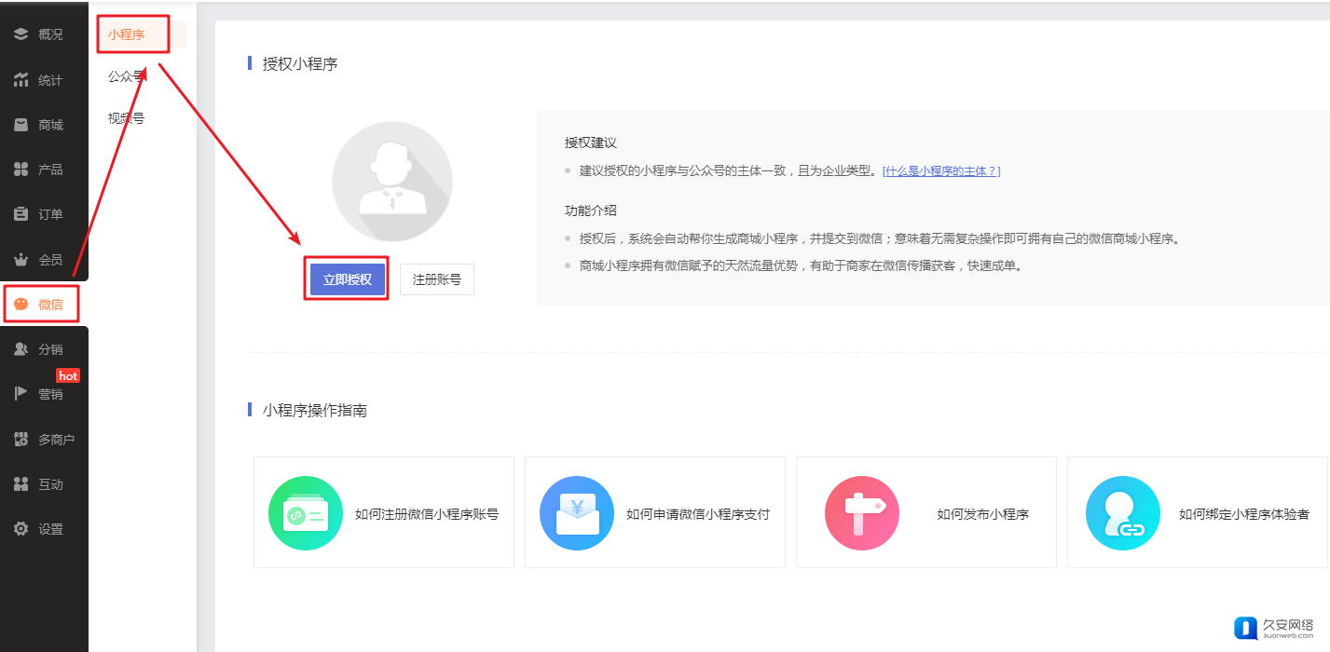
Task: Select the 会员 member crown icon
Action: point(21,260)
